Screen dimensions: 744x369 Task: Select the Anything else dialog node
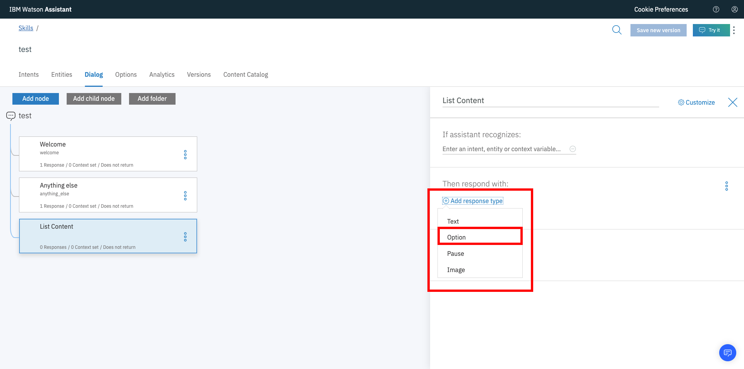tap(108, 195)
